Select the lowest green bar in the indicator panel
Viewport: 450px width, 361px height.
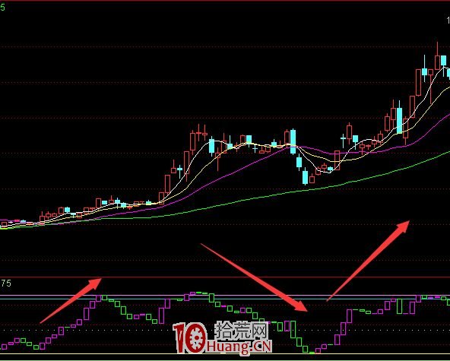click(312, 353)
